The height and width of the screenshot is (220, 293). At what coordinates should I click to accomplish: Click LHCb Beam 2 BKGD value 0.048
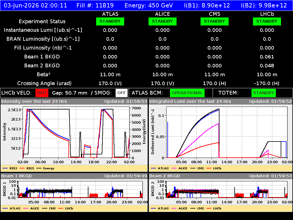[267, 66]
